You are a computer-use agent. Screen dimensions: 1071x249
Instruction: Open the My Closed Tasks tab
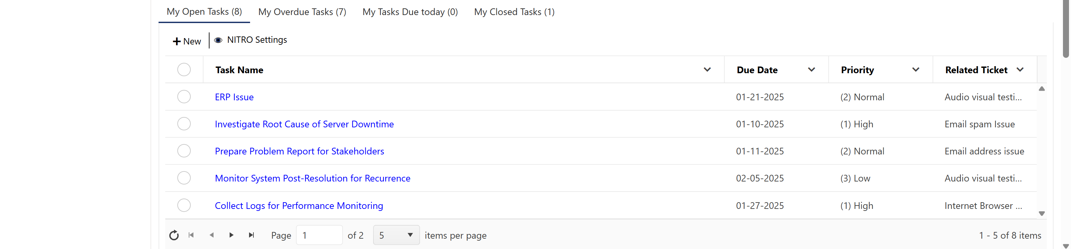(x=514, y=12)
